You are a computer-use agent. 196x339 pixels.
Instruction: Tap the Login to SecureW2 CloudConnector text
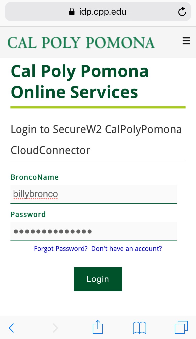pos(96,140)
